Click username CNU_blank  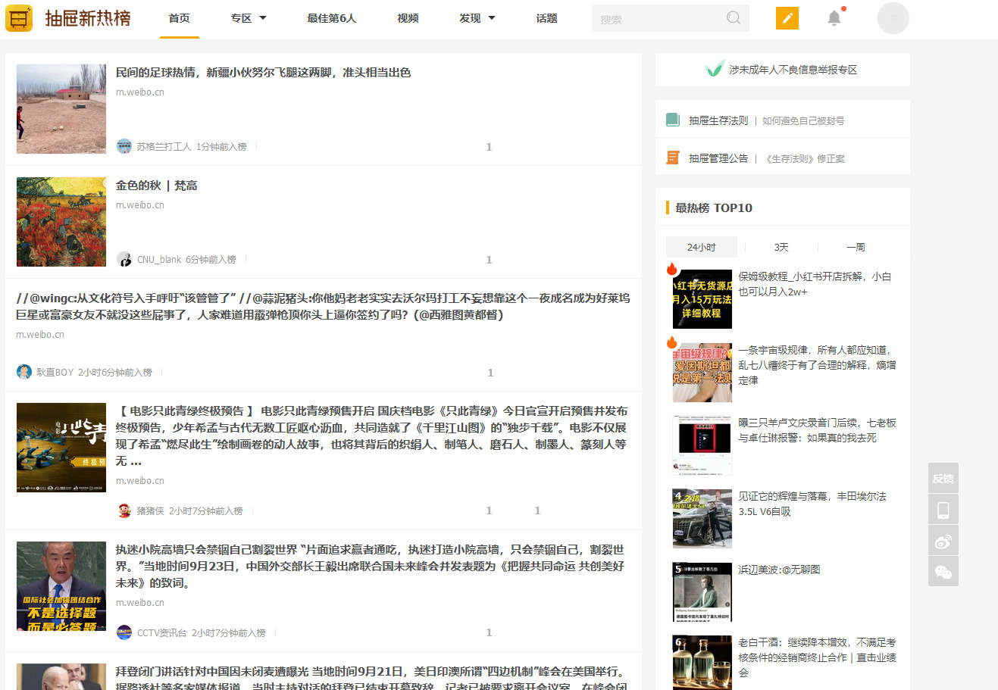coord(159,260)
